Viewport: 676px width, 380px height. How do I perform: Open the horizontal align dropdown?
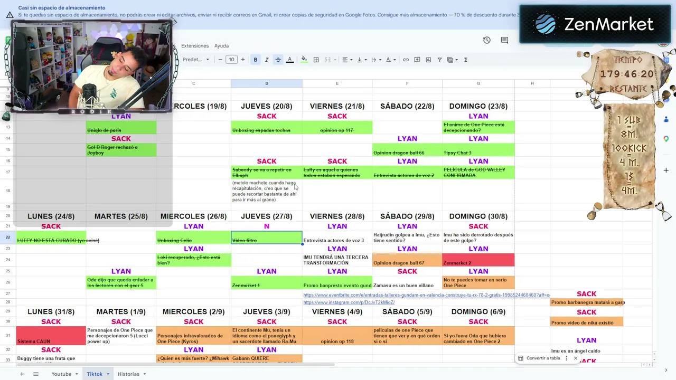coord(346,60)
